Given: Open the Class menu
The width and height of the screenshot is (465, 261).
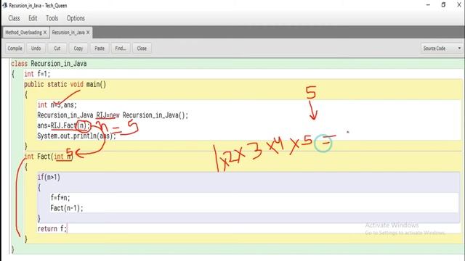Looking at the screenshot, I should [14, 18].
